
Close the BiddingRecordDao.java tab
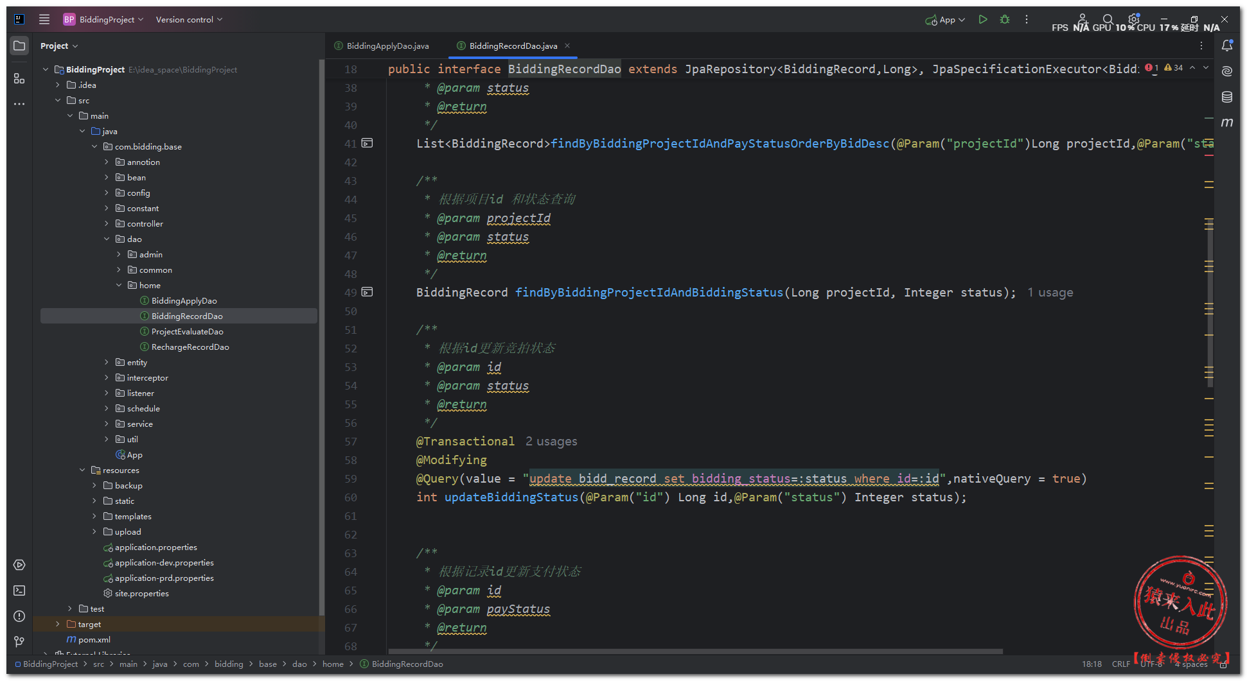pos(567,46)
